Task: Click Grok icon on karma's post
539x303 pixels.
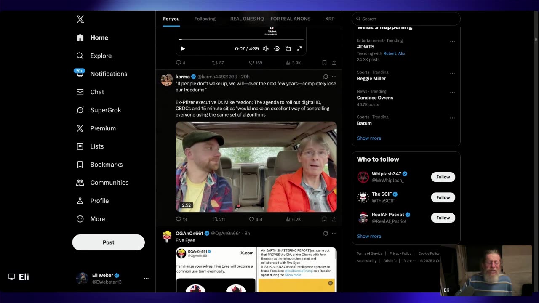Action: (x=326, y=77)
